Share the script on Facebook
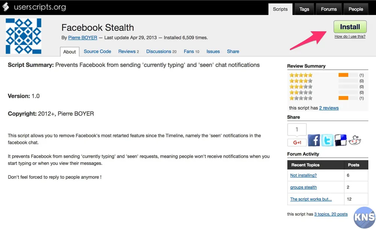 tap(314, 140)
